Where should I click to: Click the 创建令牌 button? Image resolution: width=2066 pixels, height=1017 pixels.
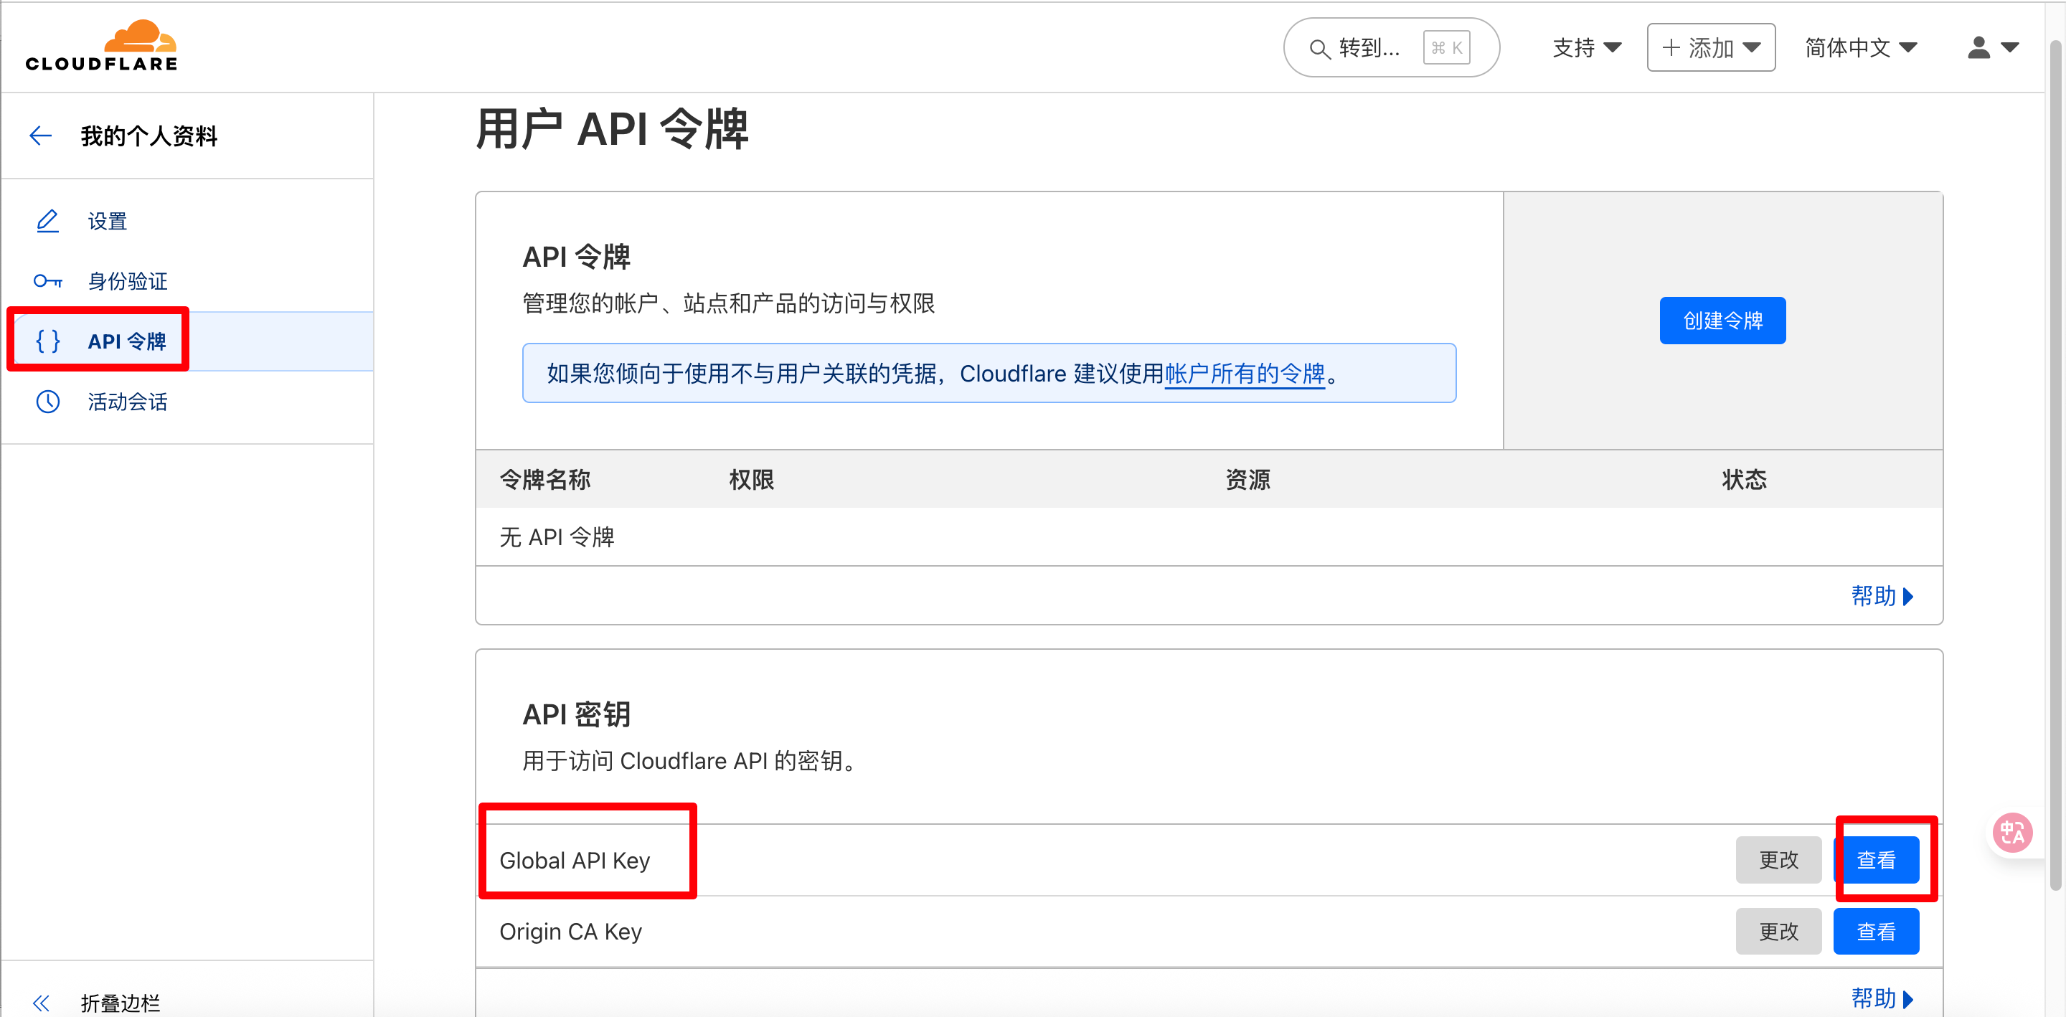(1722, 321)
